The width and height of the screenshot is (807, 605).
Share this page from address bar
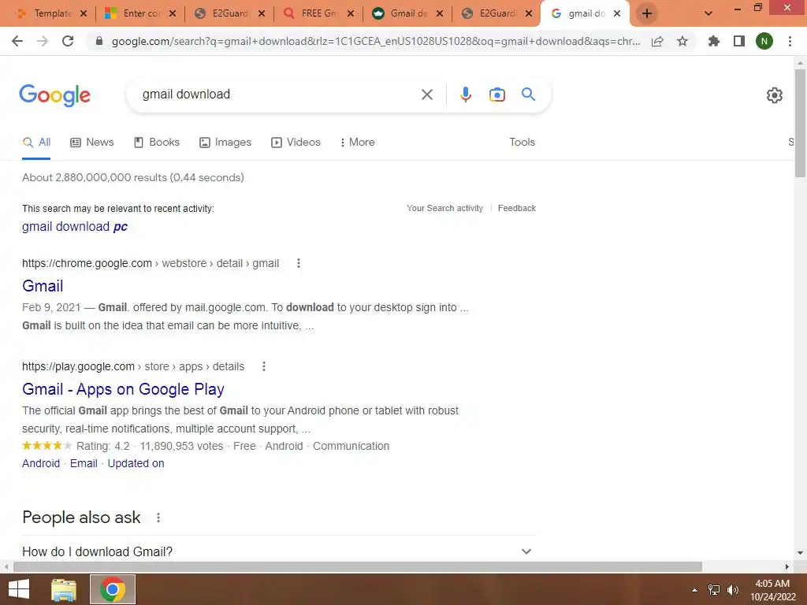tap(657, 41)
